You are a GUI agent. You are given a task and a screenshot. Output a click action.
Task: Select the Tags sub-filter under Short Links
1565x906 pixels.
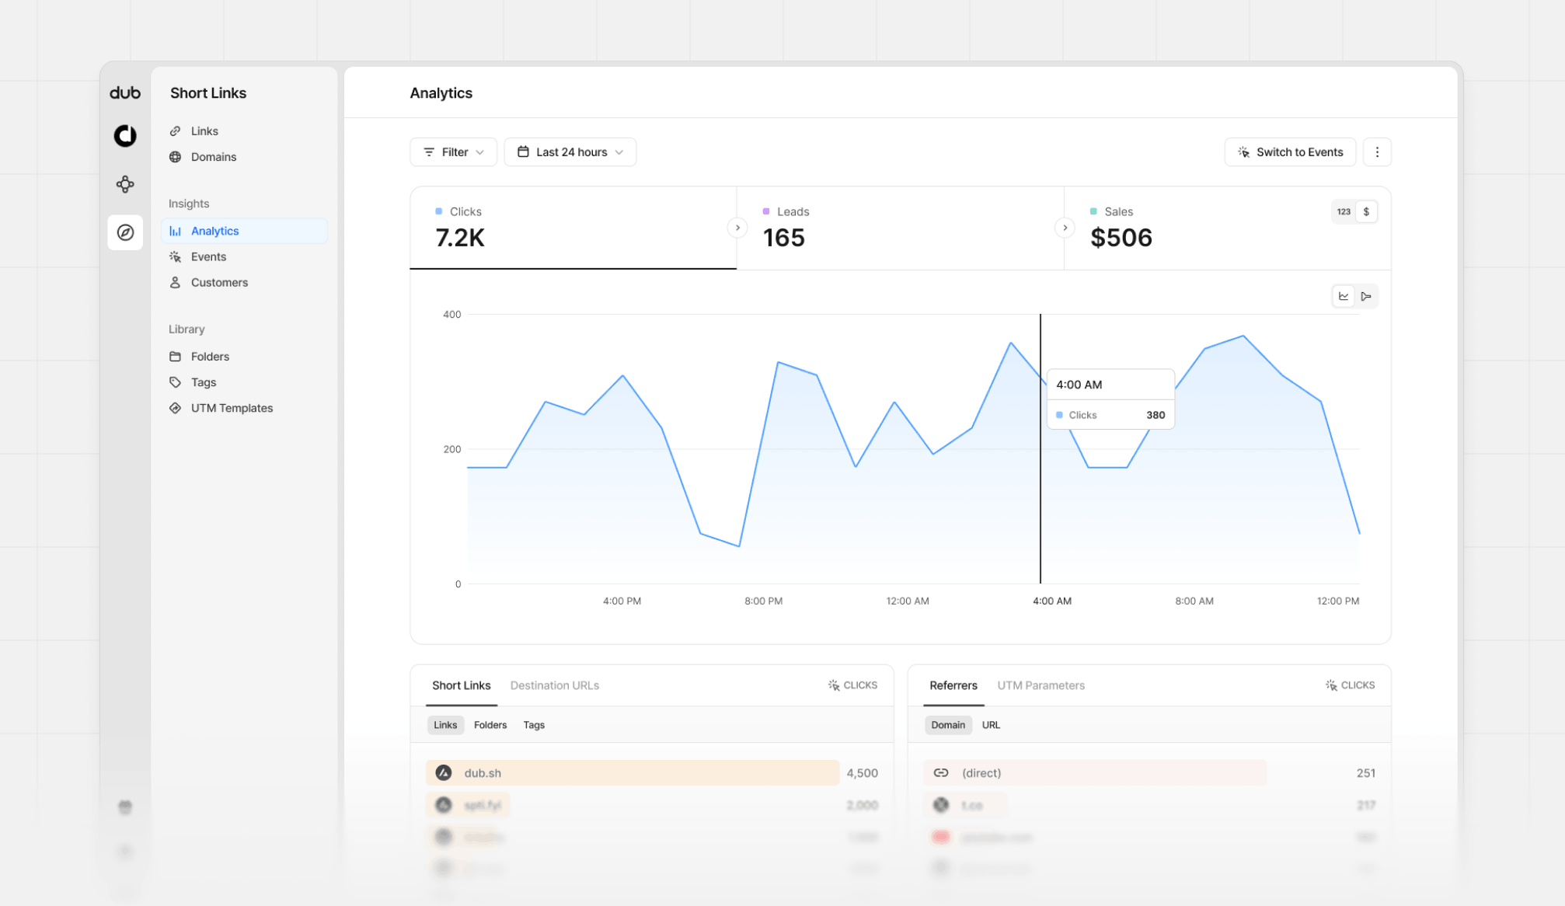click(x=534, y=725)
